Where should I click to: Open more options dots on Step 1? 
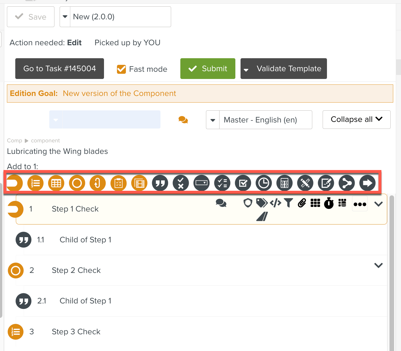coord(360,204)
